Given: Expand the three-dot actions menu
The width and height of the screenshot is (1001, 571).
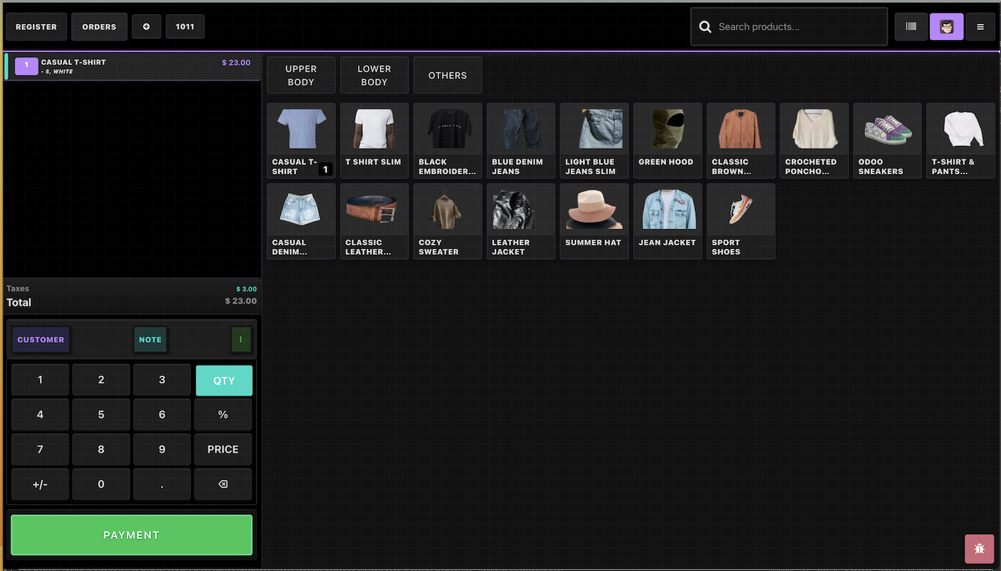Looking at the screenshot, I should (240, 340).
